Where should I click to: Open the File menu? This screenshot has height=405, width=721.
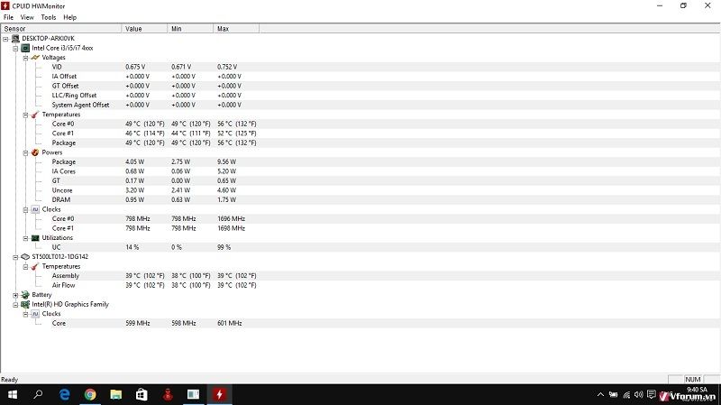(8, 17)
